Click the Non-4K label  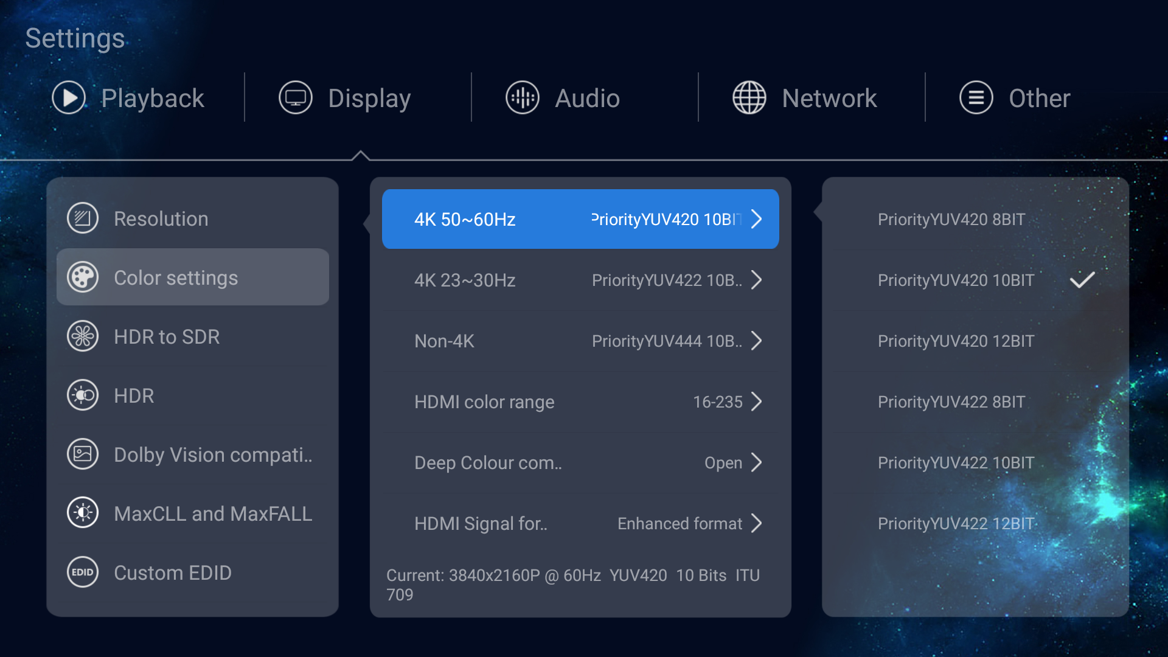(x=444, y=341)
